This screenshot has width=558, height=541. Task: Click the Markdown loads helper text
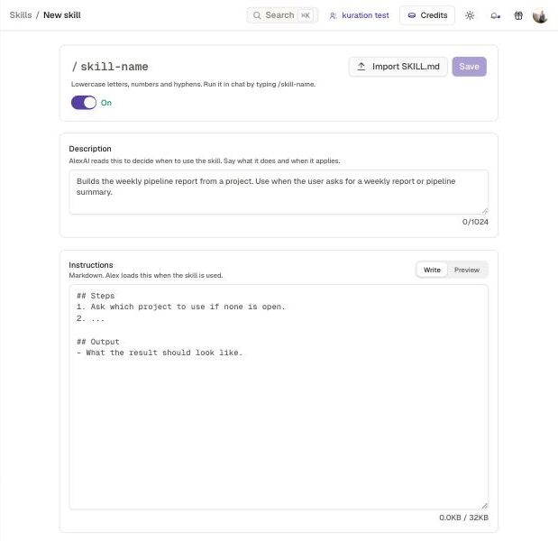point(146,276)
